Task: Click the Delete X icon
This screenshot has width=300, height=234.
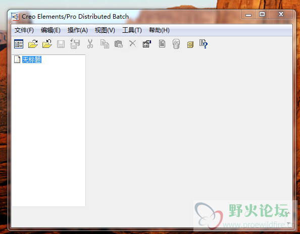Action: 133,43
